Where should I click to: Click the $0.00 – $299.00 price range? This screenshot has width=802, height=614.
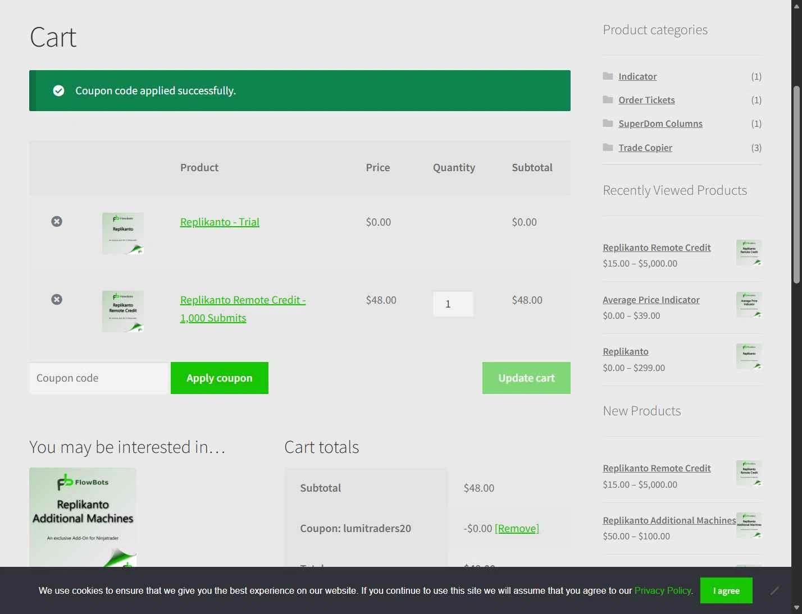tap(634, 368)
